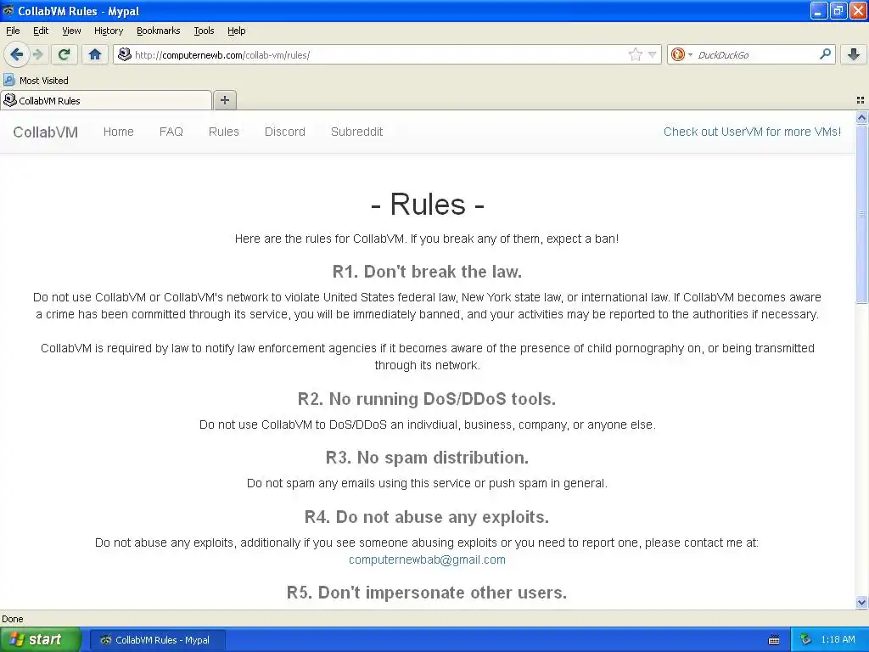Open the tab groups grid icon
Viewport: 869px width, 652px height.
(861, 100)
